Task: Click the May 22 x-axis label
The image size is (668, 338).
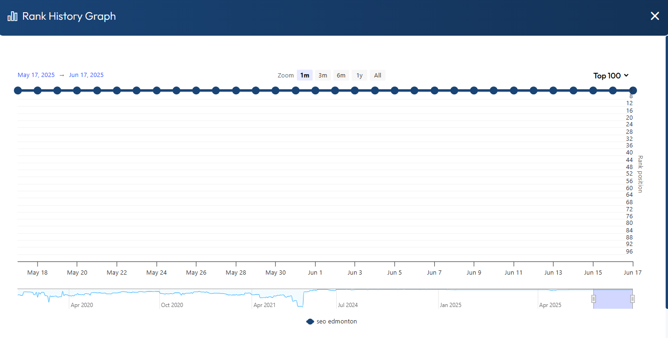Action: tap(117, 273)
